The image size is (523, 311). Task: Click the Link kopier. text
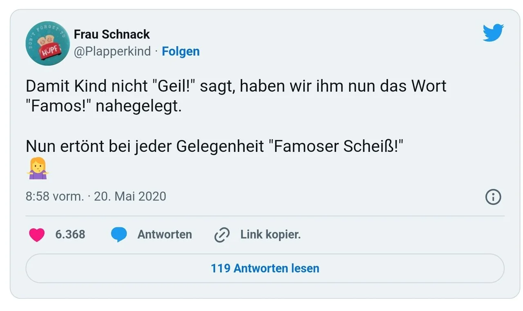point(270,235)
